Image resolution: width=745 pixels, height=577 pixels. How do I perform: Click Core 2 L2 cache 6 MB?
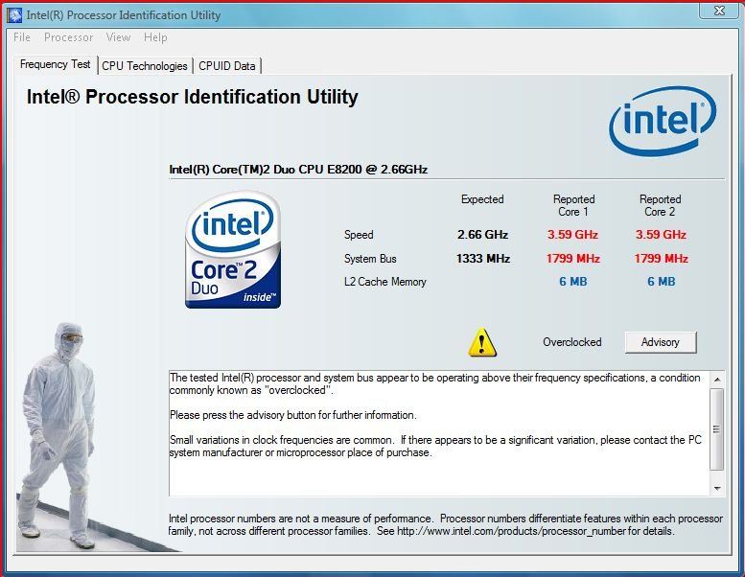[661, 282]
